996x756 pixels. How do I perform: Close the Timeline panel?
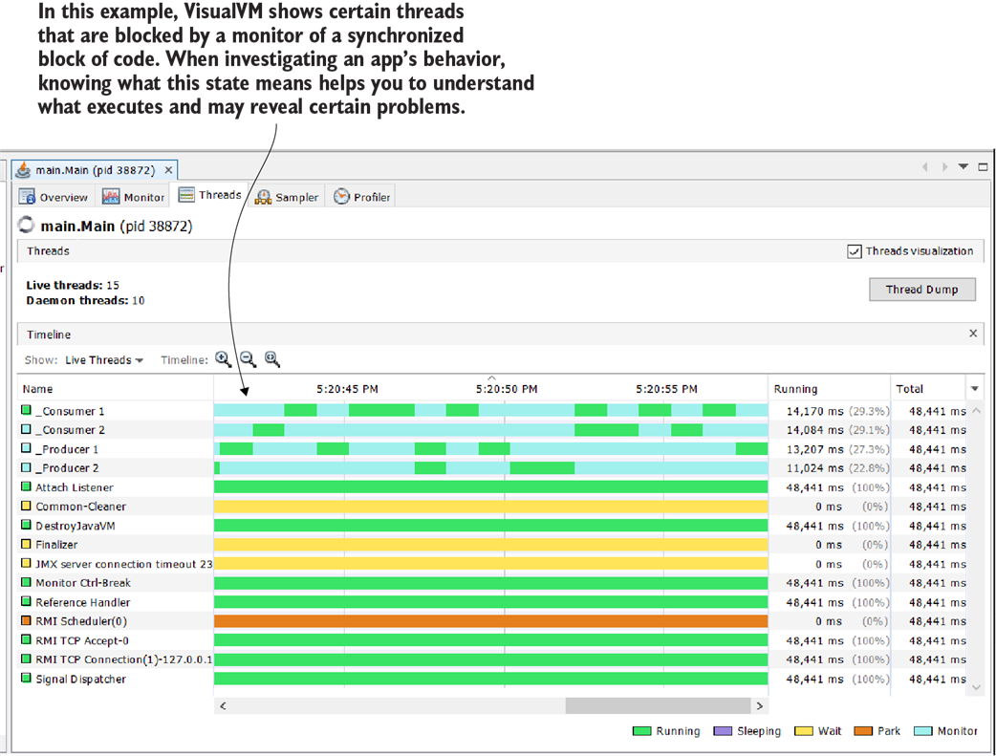click(x=973, y=334)
